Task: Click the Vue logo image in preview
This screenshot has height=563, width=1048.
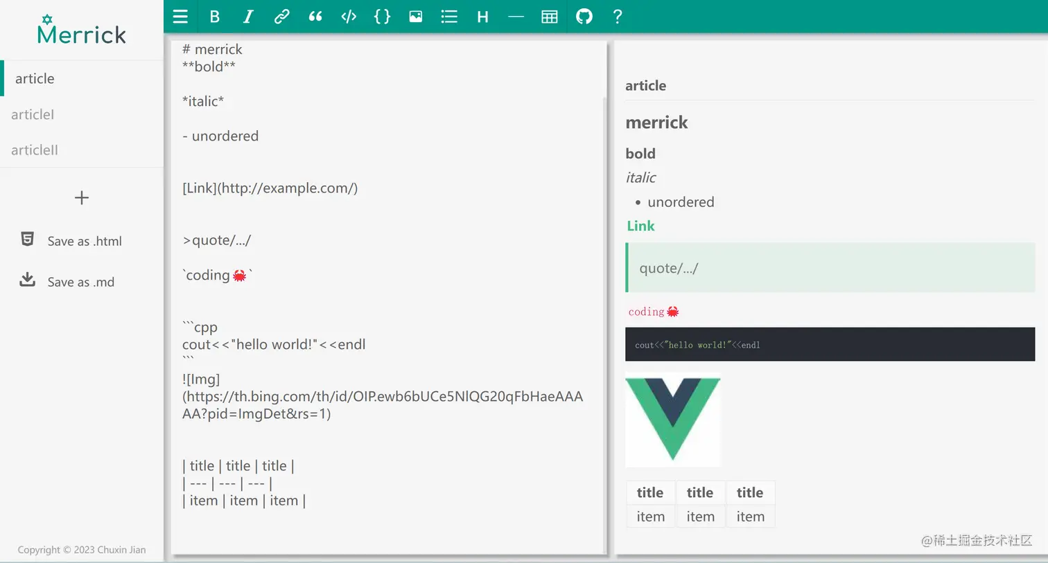Action: click(x=673, y=420)
